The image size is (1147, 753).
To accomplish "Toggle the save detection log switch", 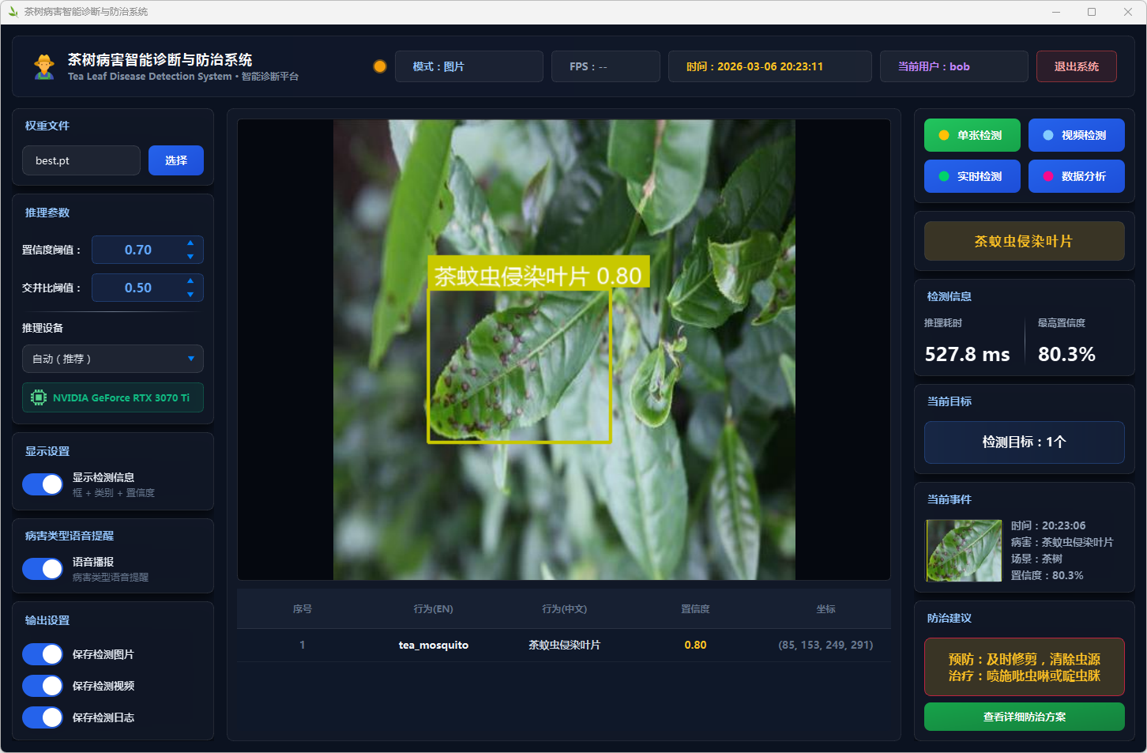I will tap(43, 717).
